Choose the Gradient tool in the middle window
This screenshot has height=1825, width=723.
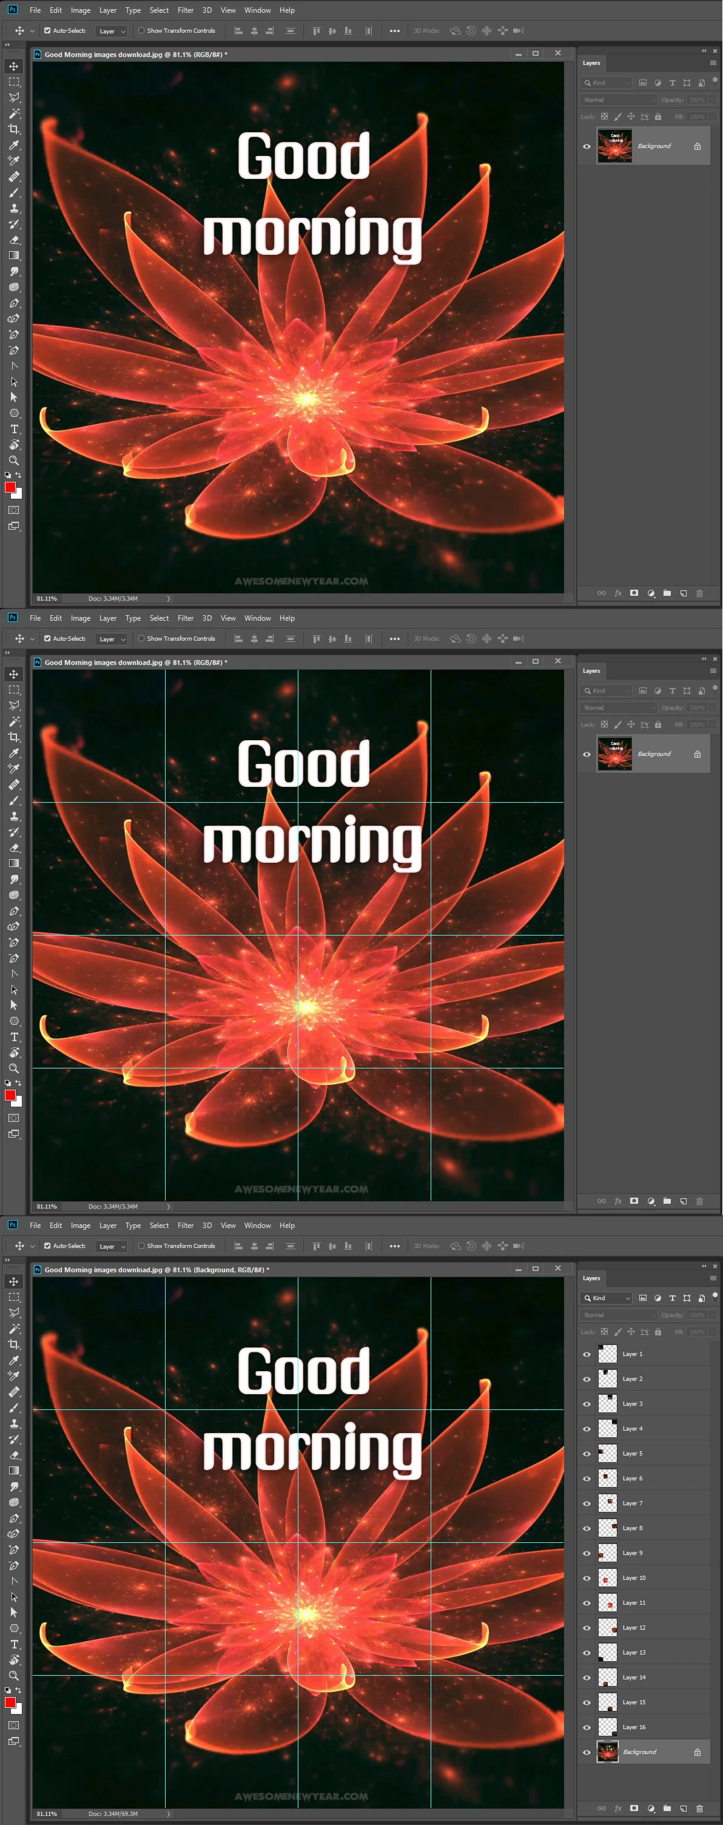pyautogui.click(x=13, y=863)
